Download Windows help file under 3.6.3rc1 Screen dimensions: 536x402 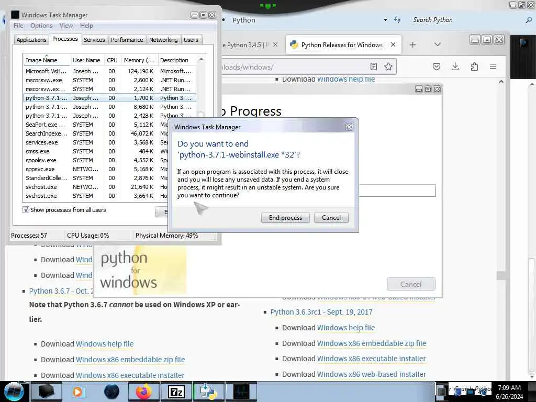[x=346, y=328]
